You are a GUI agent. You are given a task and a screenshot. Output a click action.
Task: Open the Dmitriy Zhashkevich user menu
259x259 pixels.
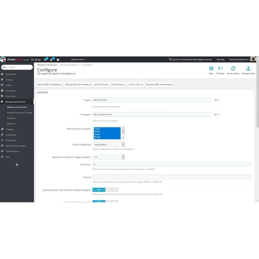click(x=239, y=60)
